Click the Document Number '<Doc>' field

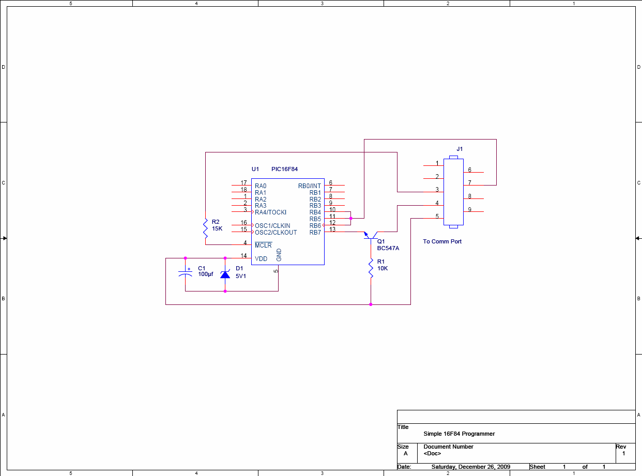[x=432, y=453]
